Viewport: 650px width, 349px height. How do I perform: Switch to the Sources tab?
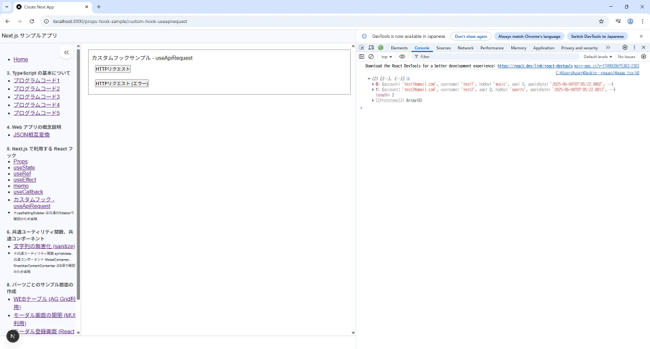tap(443, 48)
